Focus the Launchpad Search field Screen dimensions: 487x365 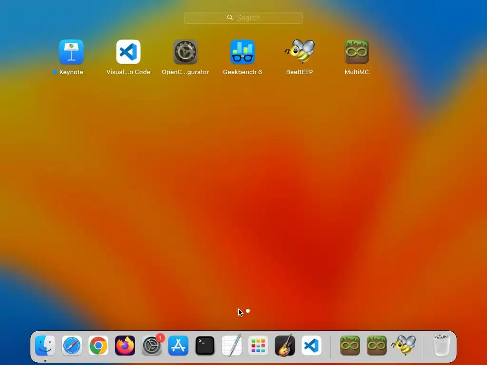click(x=243, y=18)
